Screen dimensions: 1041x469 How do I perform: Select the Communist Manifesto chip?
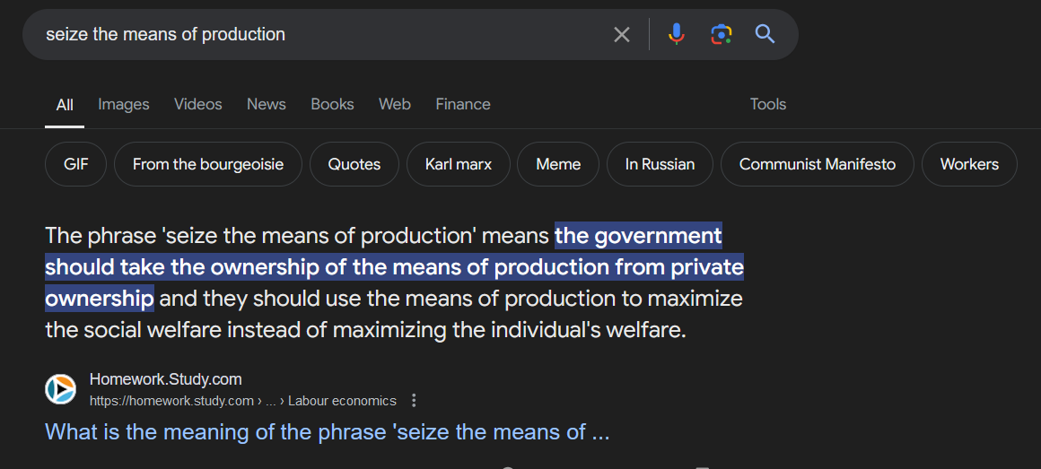click(x=818, y=164)
